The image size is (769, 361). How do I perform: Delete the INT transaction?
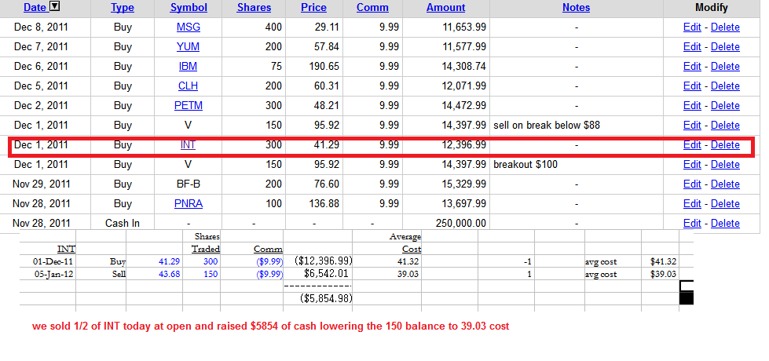[725, 145]
